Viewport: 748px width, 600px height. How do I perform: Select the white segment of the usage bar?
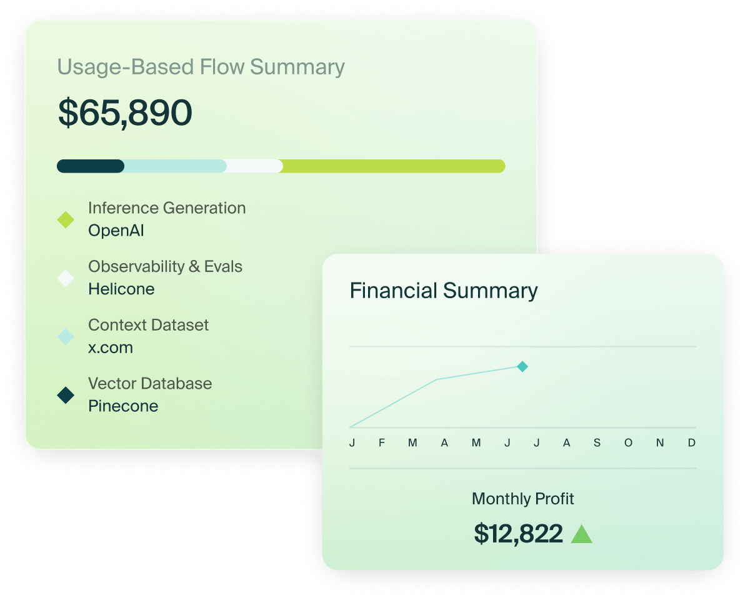255,166
